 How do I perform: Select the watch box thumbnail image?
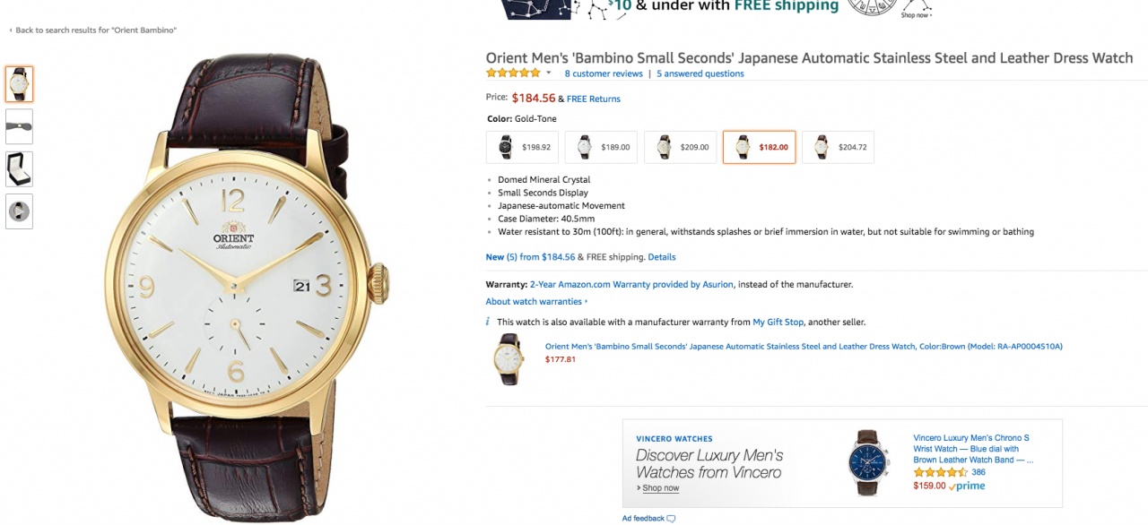(x=19, y=169)
